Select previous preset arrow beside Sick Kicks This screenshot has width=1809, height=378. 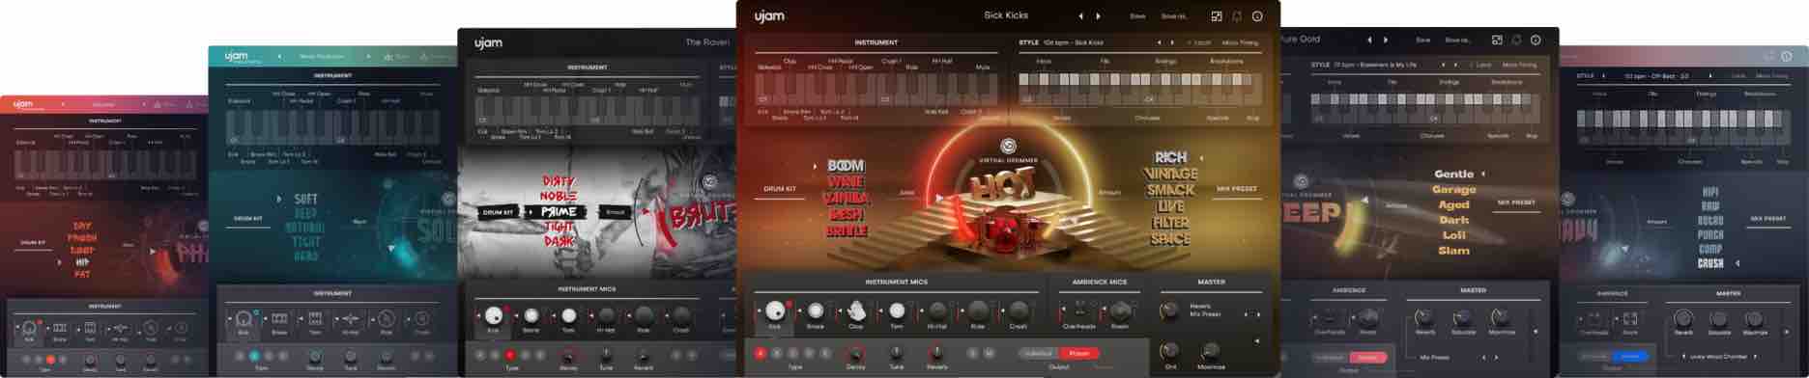1081,16
